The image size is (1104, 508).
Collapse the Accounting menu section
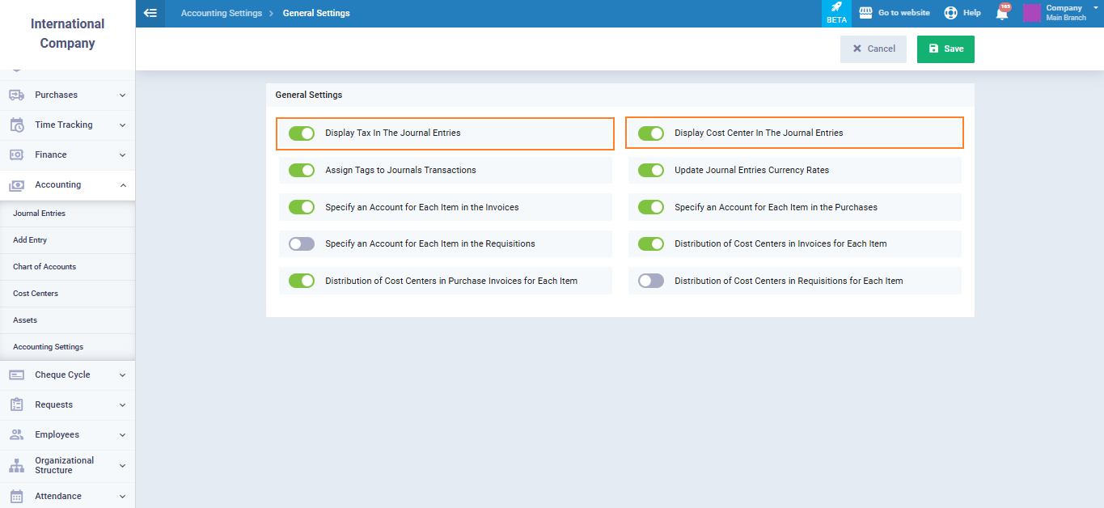point(122,185)
